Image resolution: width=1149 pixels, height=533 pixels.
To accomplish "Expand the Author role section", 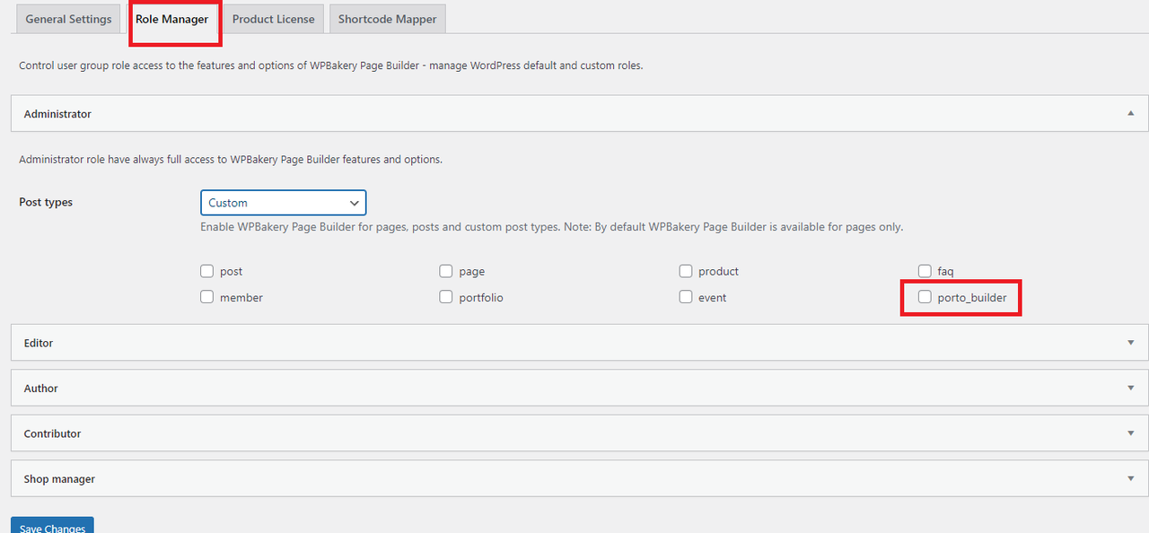I will (x=580, y=388).
